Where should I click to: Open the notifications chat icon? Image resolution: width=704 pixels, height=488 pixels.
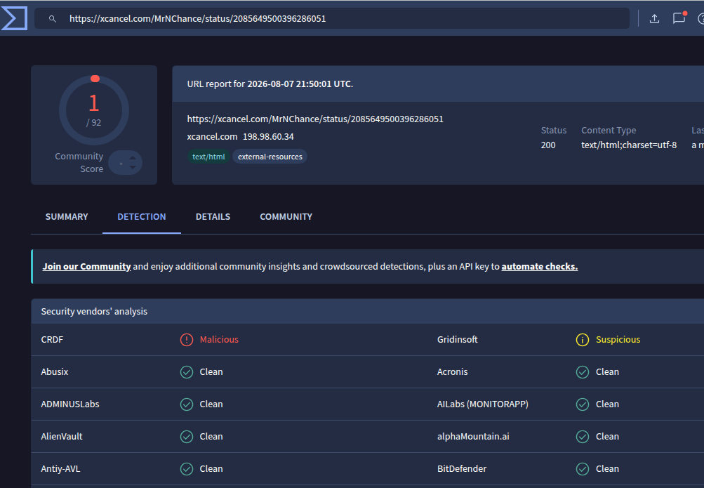tap(679, 18)
